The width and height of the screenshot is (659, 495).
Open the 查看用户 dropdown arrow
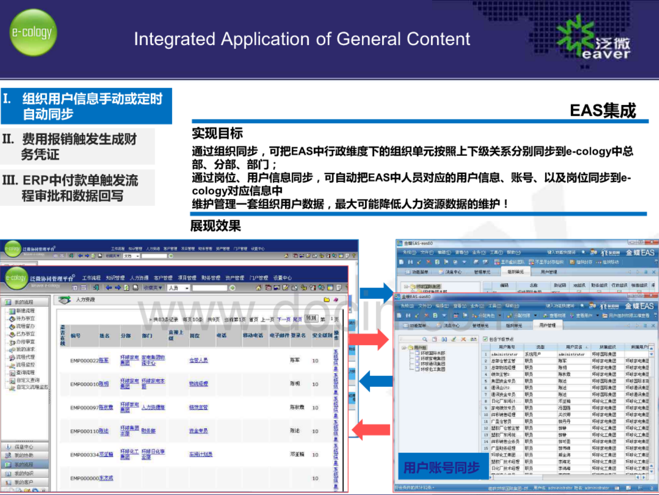tap(597, 315)
